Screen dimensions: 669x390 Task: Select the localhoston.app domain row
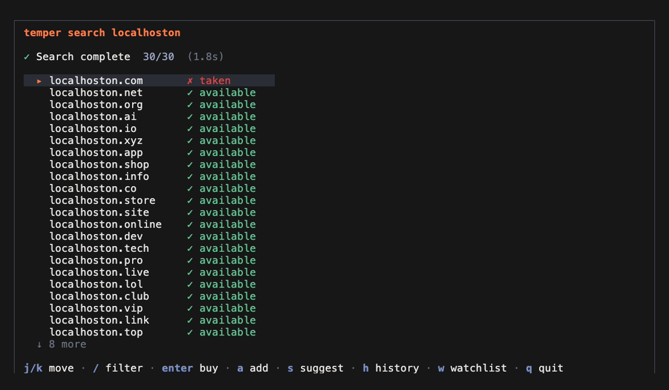click(149, 153)
